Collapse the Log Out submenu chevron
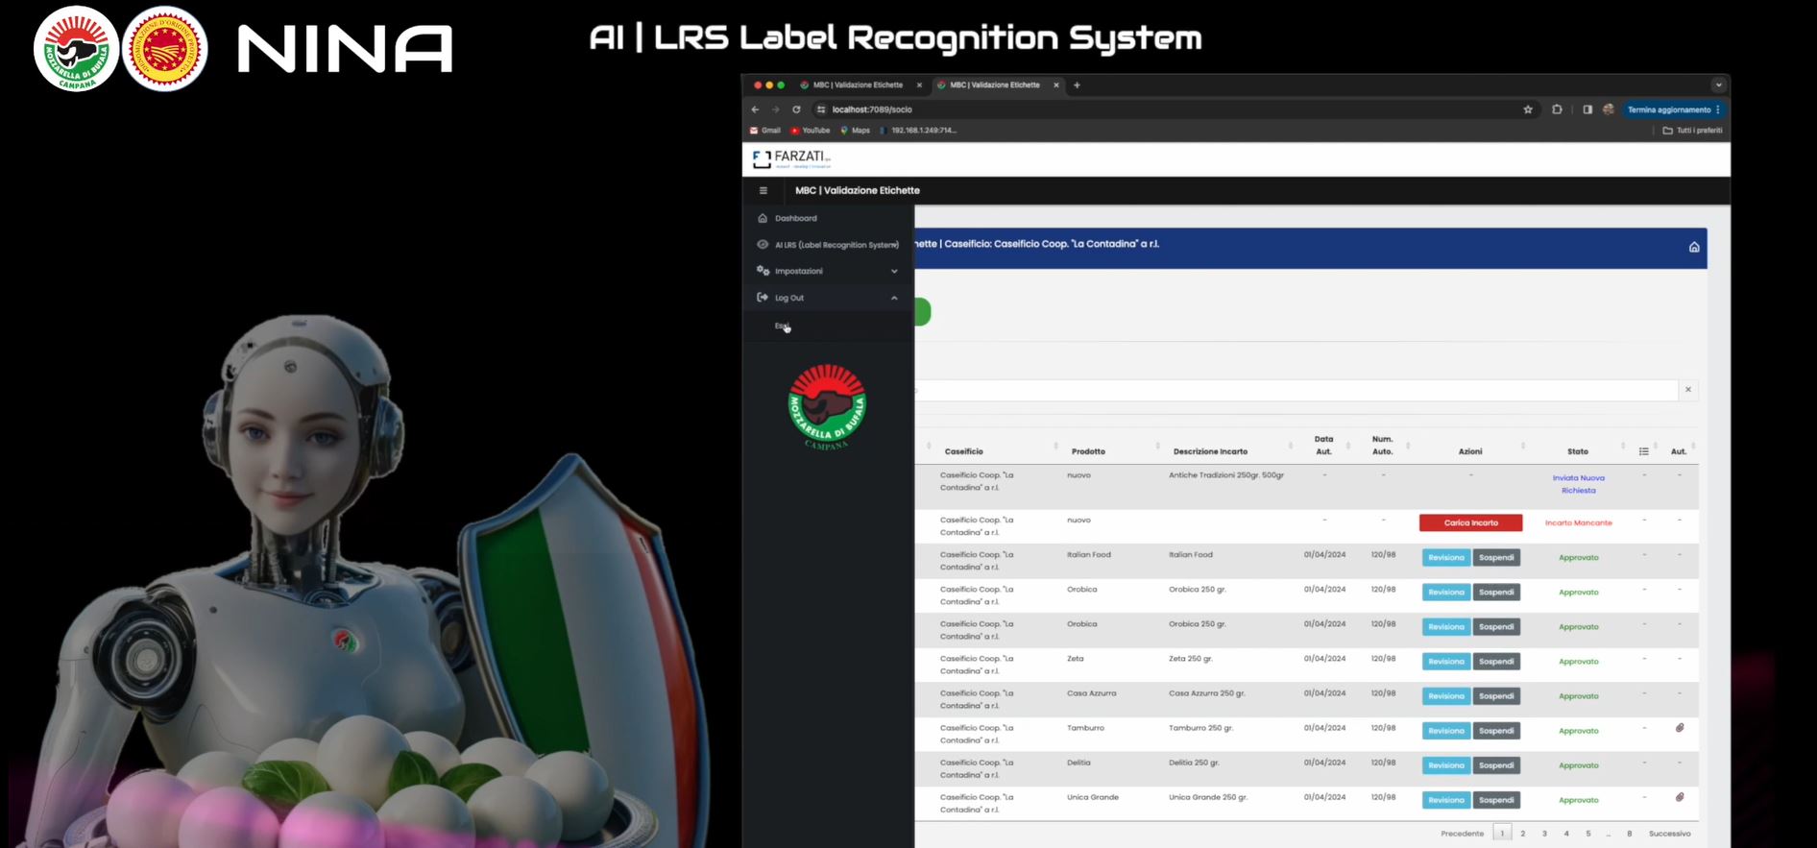 [x=894, y=298]
